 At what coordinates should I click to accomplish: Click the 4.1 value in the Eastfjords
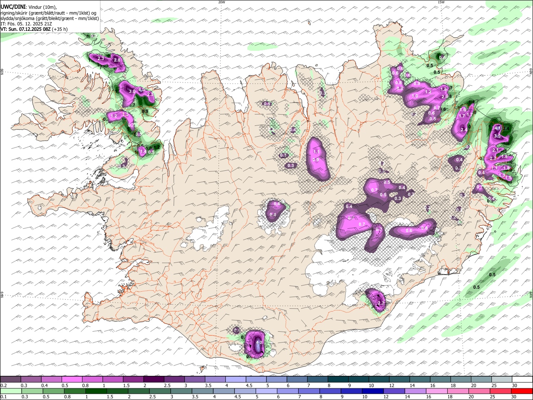pyautogui.click(x=497, y=128)
